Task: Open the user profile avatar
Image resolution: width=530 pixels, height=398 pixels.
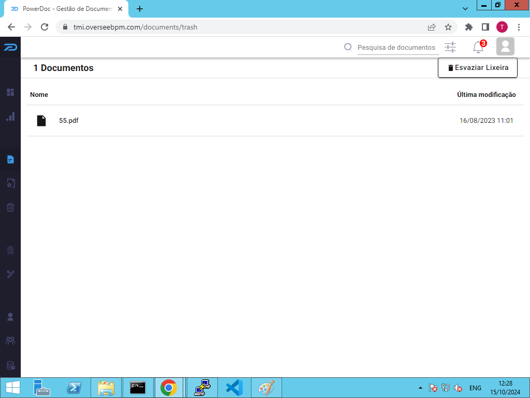Action: pyautogui.click(x=505, y=46)
